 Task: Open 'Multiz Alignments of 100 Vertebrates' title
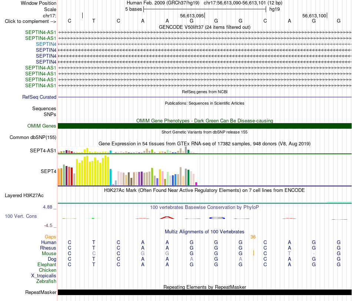pyautogui.click(x=205, y=231)
